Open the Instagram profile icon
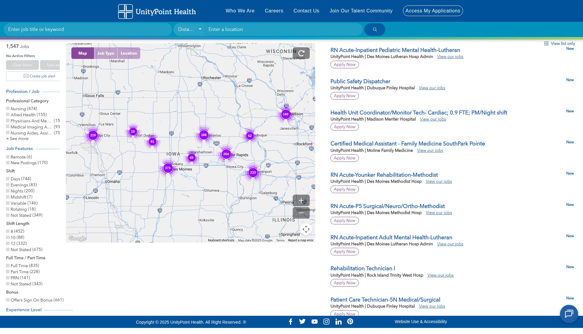 click(326, 322)
